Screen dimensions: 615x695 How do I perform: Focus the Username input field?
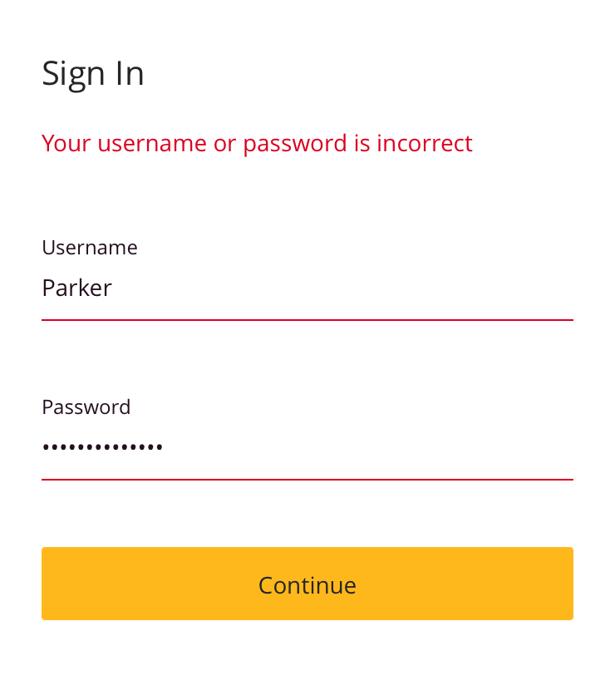click(307, 289)
